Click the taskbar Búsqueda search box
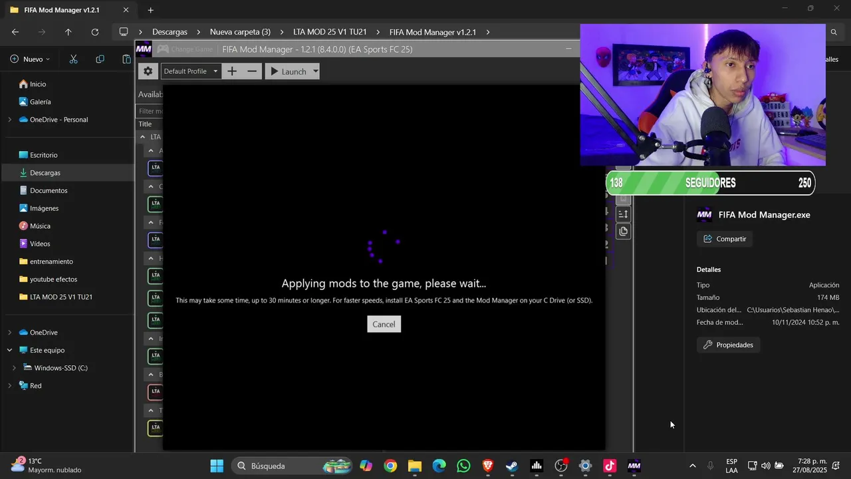The width and height of the screenshot is (851, 479). click(291, 466)
